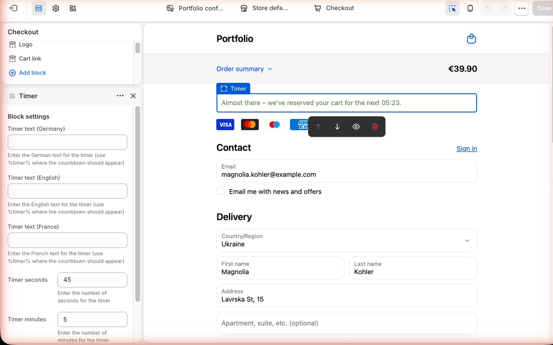The height and width of the screenshot is (345, 553).
Task: Toggle the inspector selection mode
Action: tap(452, 8)
